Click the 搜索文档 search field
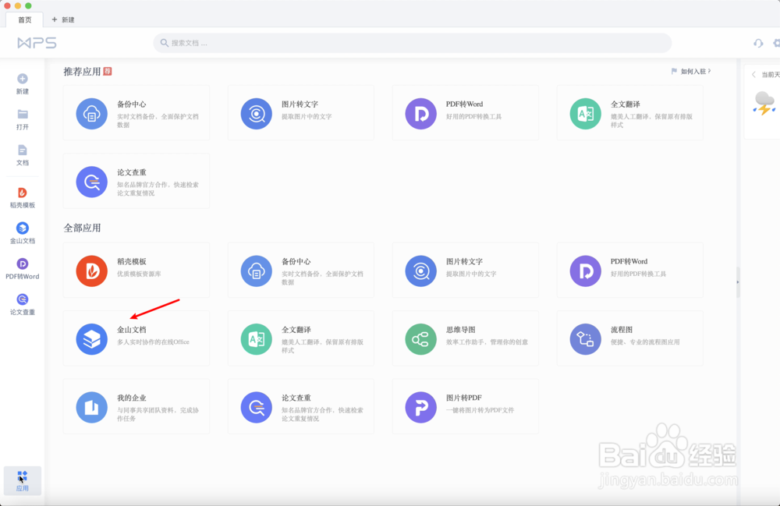 tap(413, 43)
